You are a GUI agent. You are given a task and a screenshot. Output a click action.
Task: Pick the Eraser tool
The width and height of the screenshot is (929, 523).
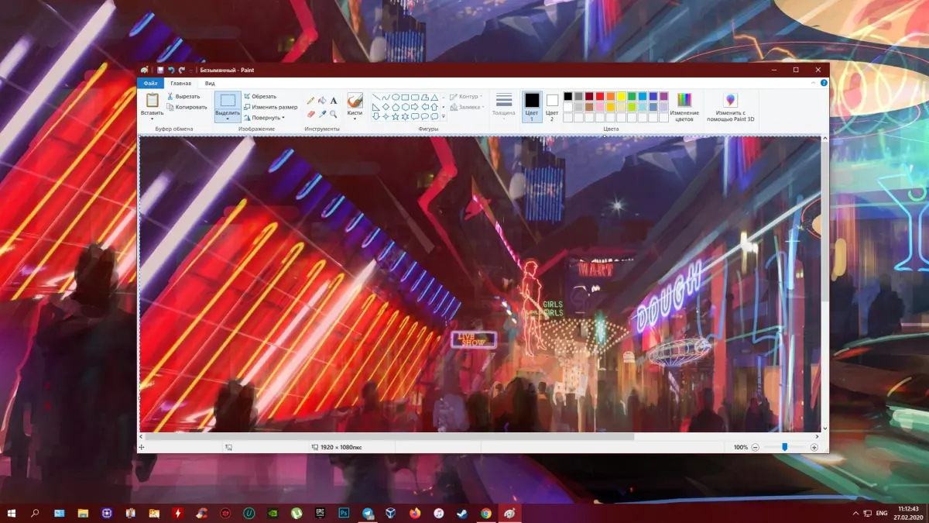pyautogui.click(x=311, y=114)
